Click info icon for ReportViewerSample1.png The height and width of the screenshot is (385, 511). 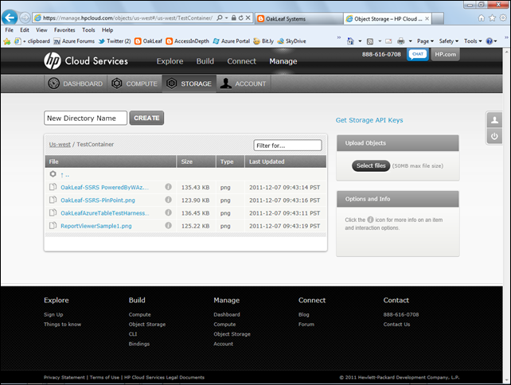[168, 225]
